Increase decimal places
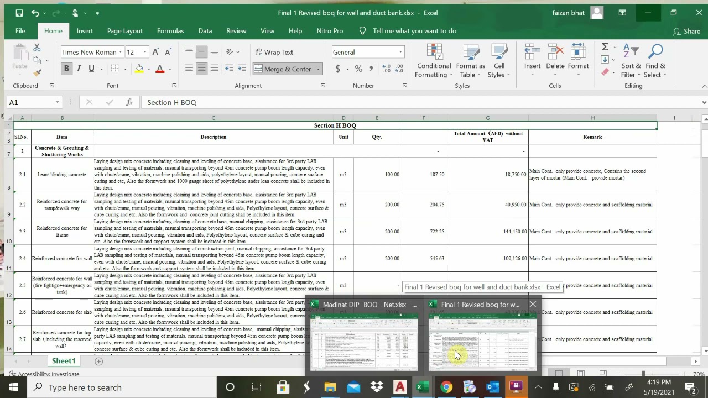 (386, 69)
